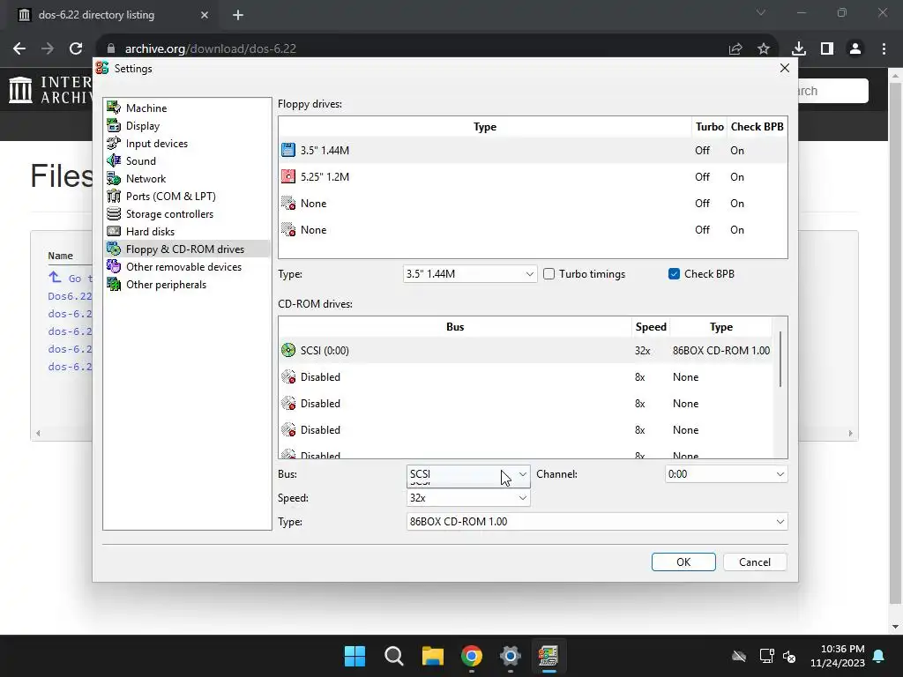Viewport: 903px width, 677px height.
Task: Click the Go to parent link
Action: click(x=71, y=278)
